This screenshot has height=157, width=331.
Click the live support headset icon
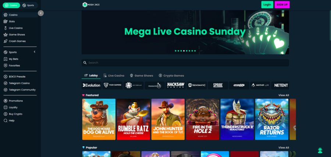[320, 150]
